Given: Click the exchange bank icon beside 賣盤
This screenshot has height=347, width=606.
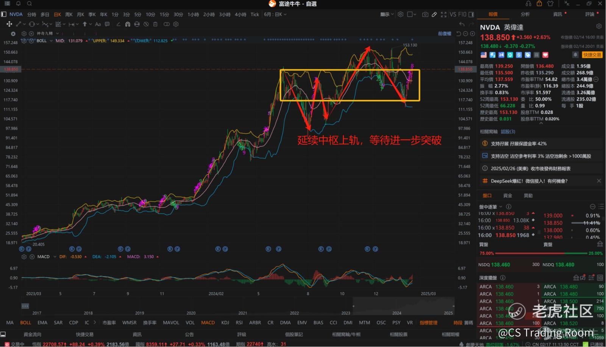Looking at the screenshot, I should coord(600,245).
